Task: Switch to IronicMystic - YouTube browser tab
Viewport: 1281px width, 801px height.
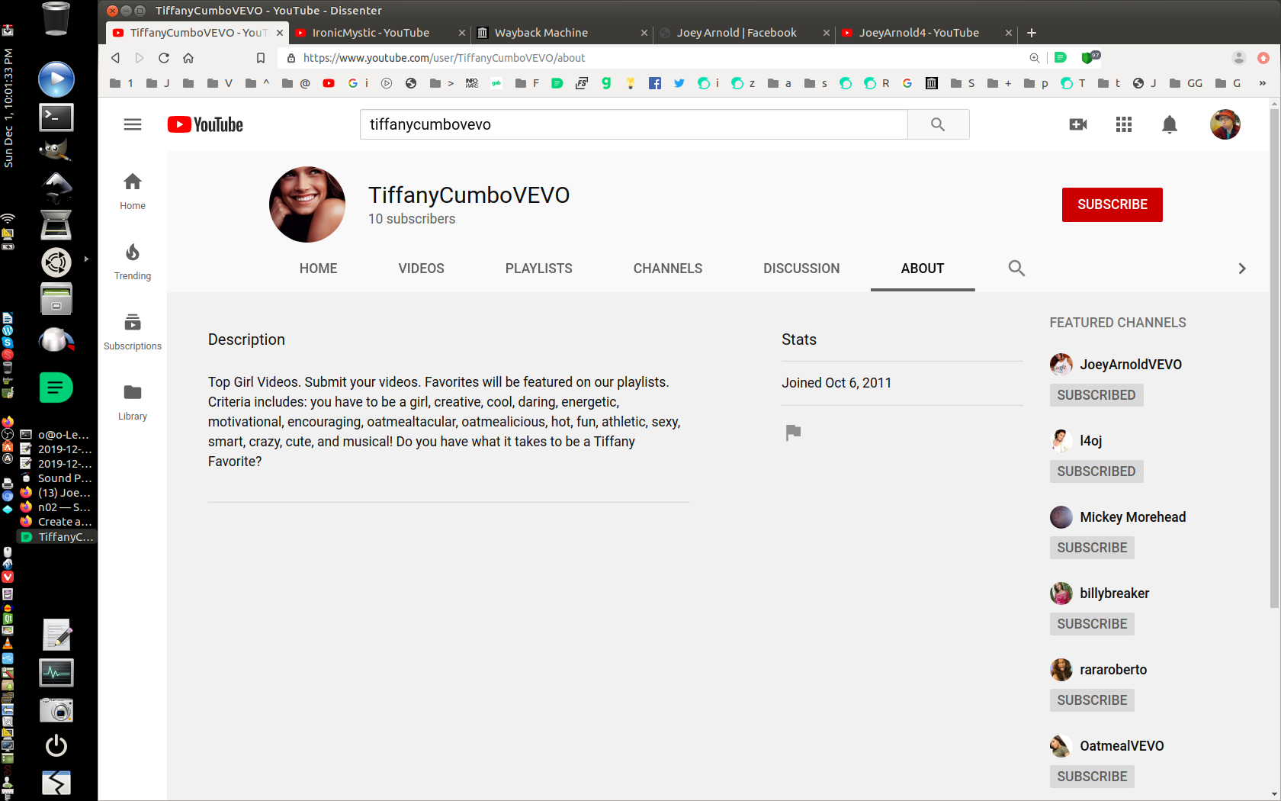Action: (379, 33)
